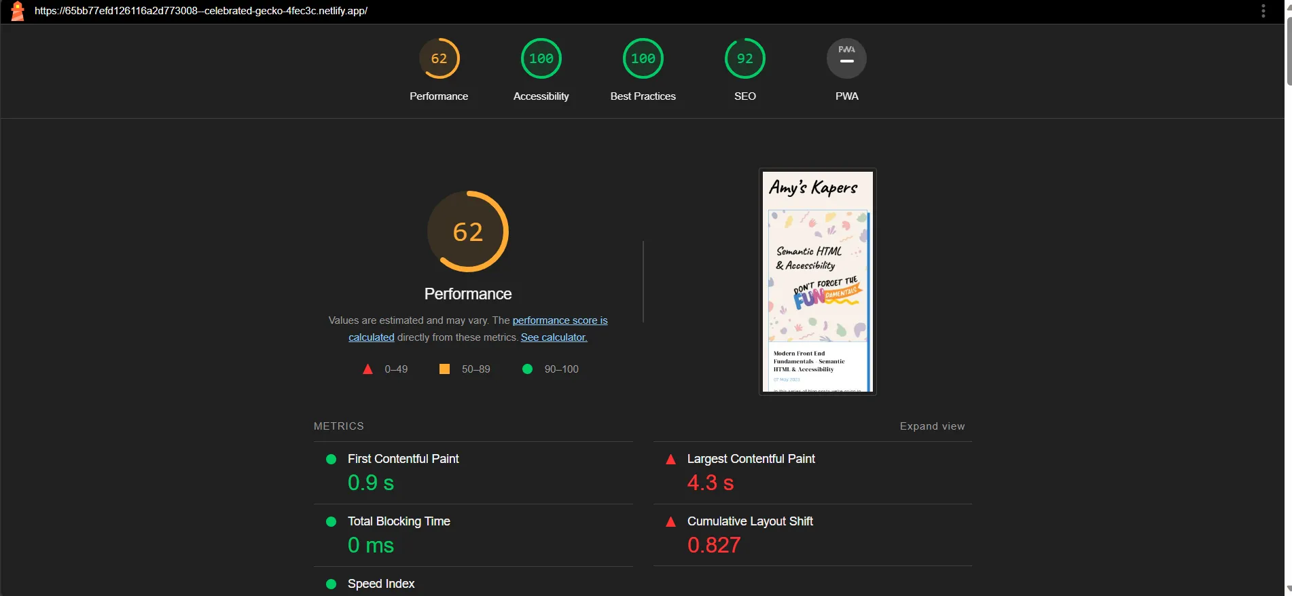Jump to Performance score gauge at top
This screenshot has height=596, width=1292.
(x=439, y=59)
